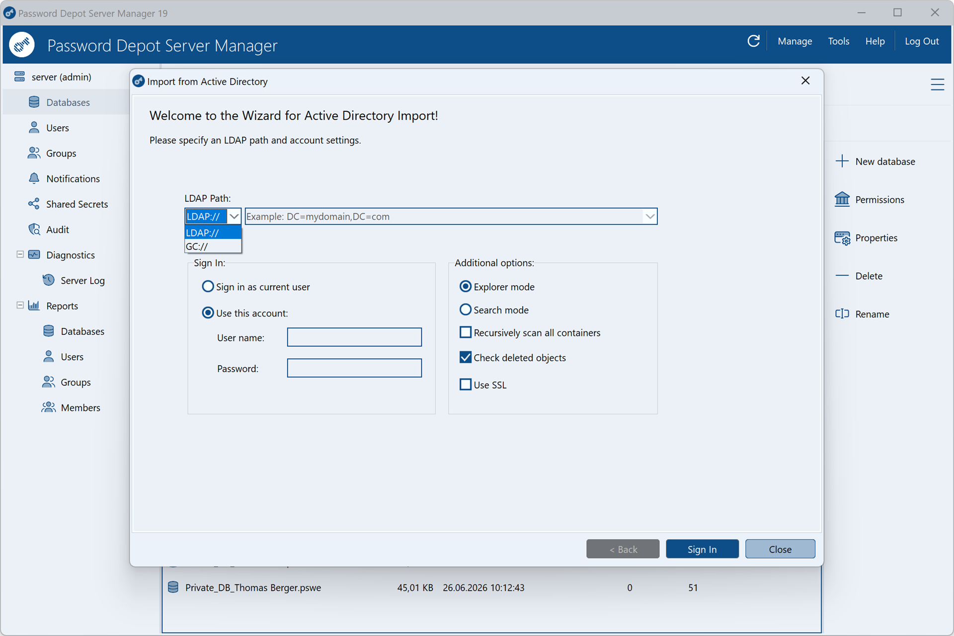The height and width of the screenshot is (636, 954).
Task: Select Server Log in the sidebar
Action: (x=82, y=280)
